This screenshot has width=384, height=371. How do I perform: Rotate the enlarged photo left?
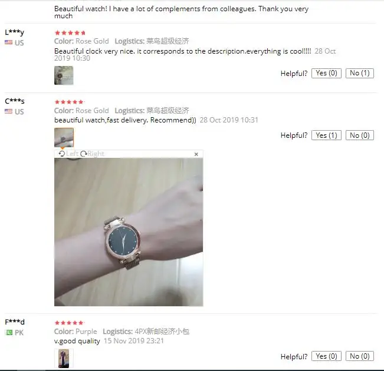[68, 154]
